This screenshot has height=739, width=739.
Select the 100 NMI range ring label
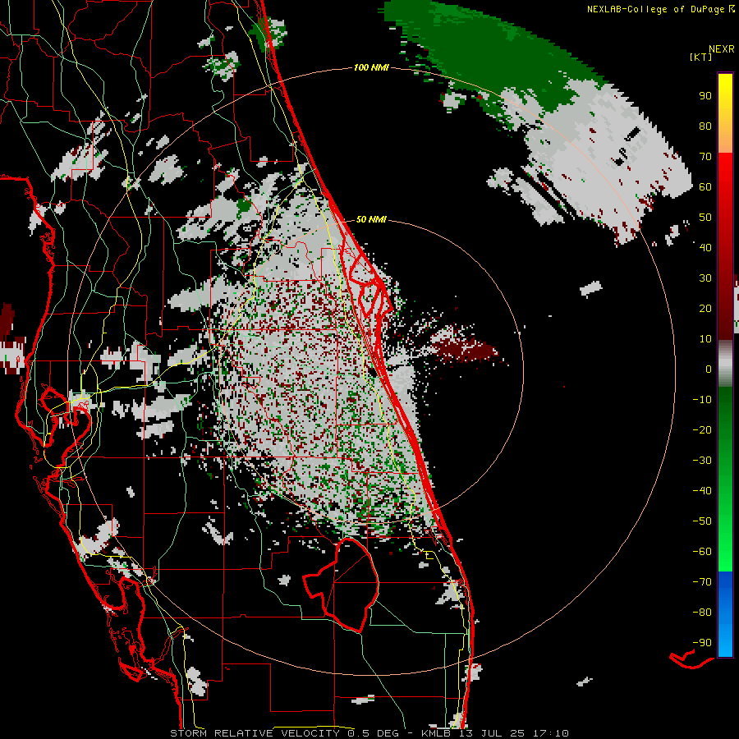point(371,68)
